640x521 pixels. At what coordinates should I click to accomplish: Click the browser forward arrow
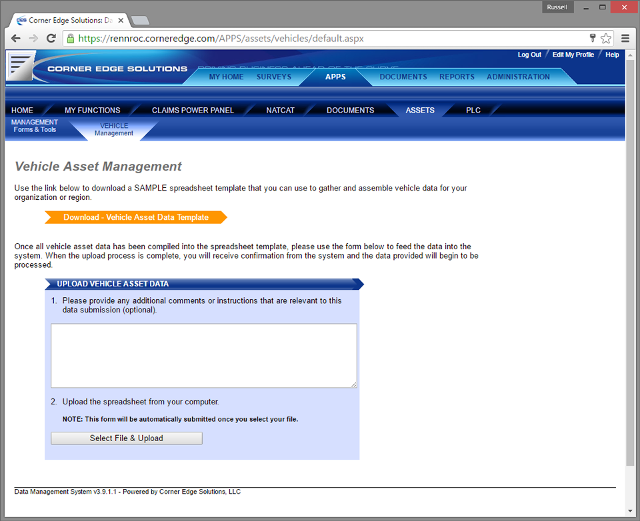click(33, 39)
